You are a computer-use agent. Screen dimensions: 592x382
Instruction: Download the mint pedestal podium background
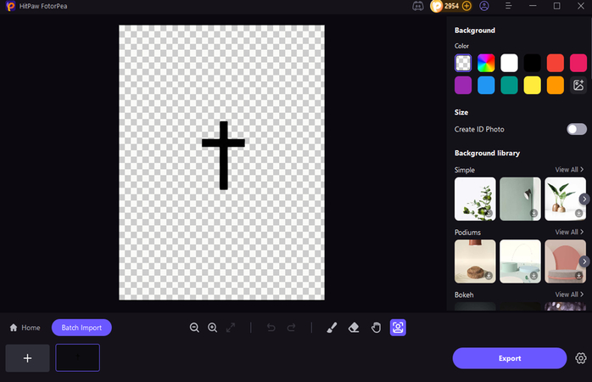(533, 276)
